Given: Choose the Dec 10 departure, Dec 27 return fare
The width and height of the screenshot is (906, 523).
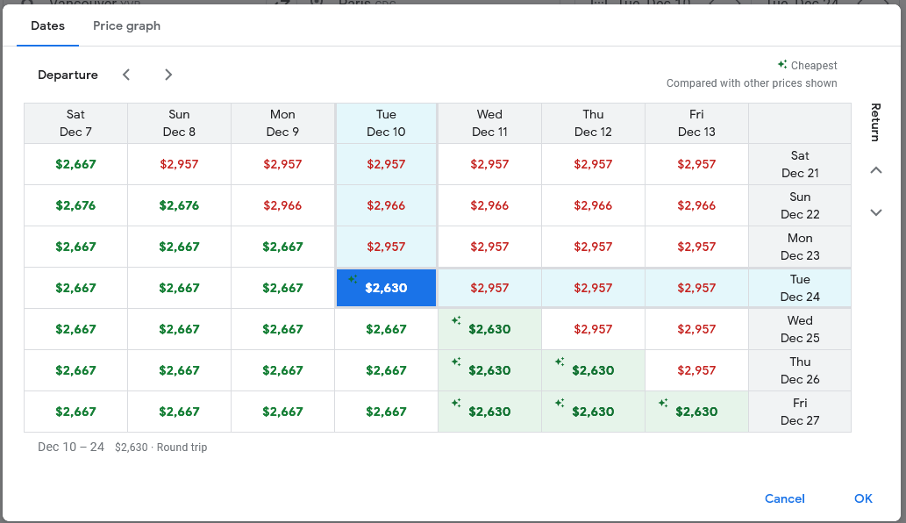Looking at the screenshot, I should pos(386,412).
